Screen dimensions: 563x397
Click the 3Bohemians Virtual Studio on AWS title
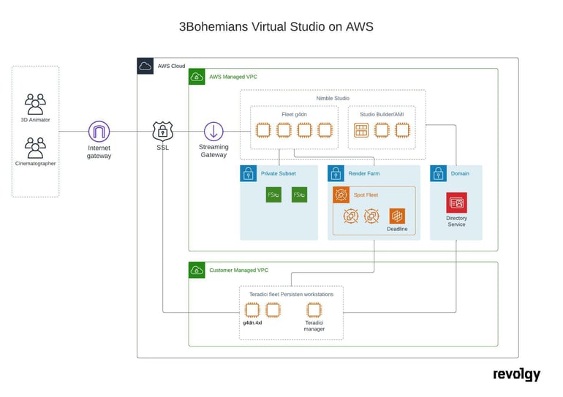pyautogui.click(x=276, y=26)
